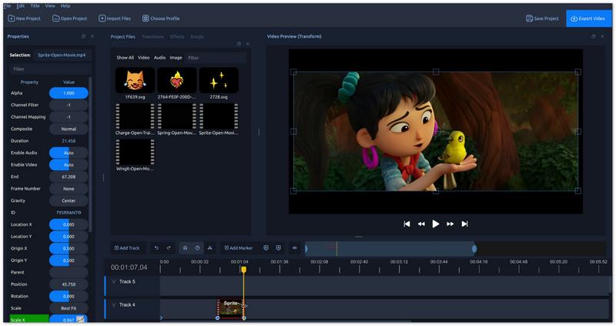Switch to the Emojis tab

[197, 36]
